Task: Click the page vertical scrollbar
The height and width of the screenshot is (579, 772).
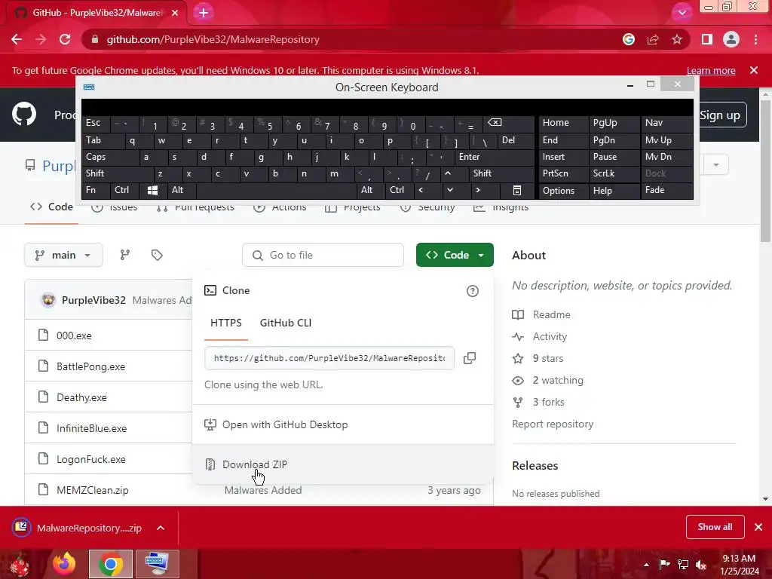Action: pyautogui.click(x=766, y=171)
